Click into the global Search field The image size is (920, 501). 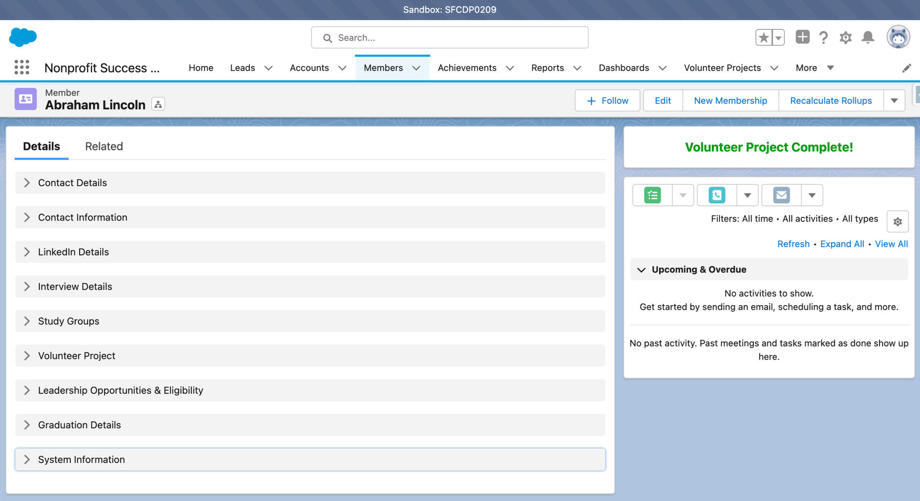[449, 38]
